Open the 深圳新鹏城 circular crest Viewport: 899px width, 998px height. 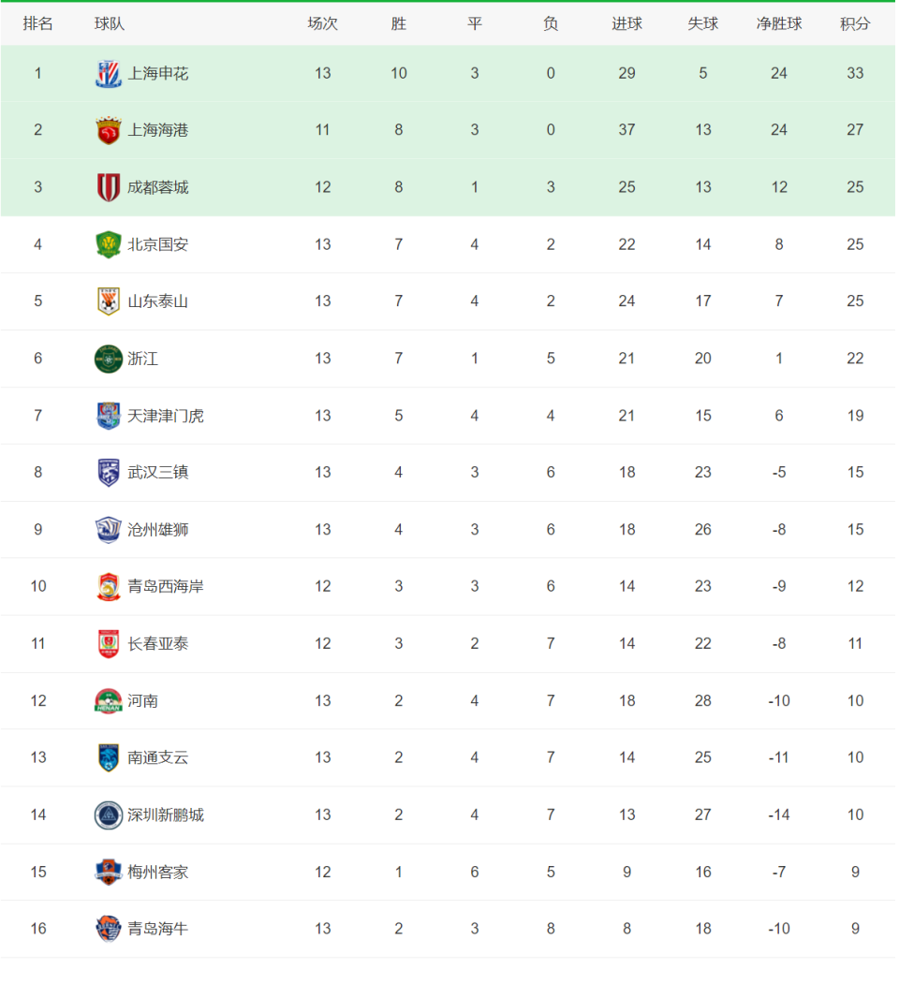tap(109, 815)
